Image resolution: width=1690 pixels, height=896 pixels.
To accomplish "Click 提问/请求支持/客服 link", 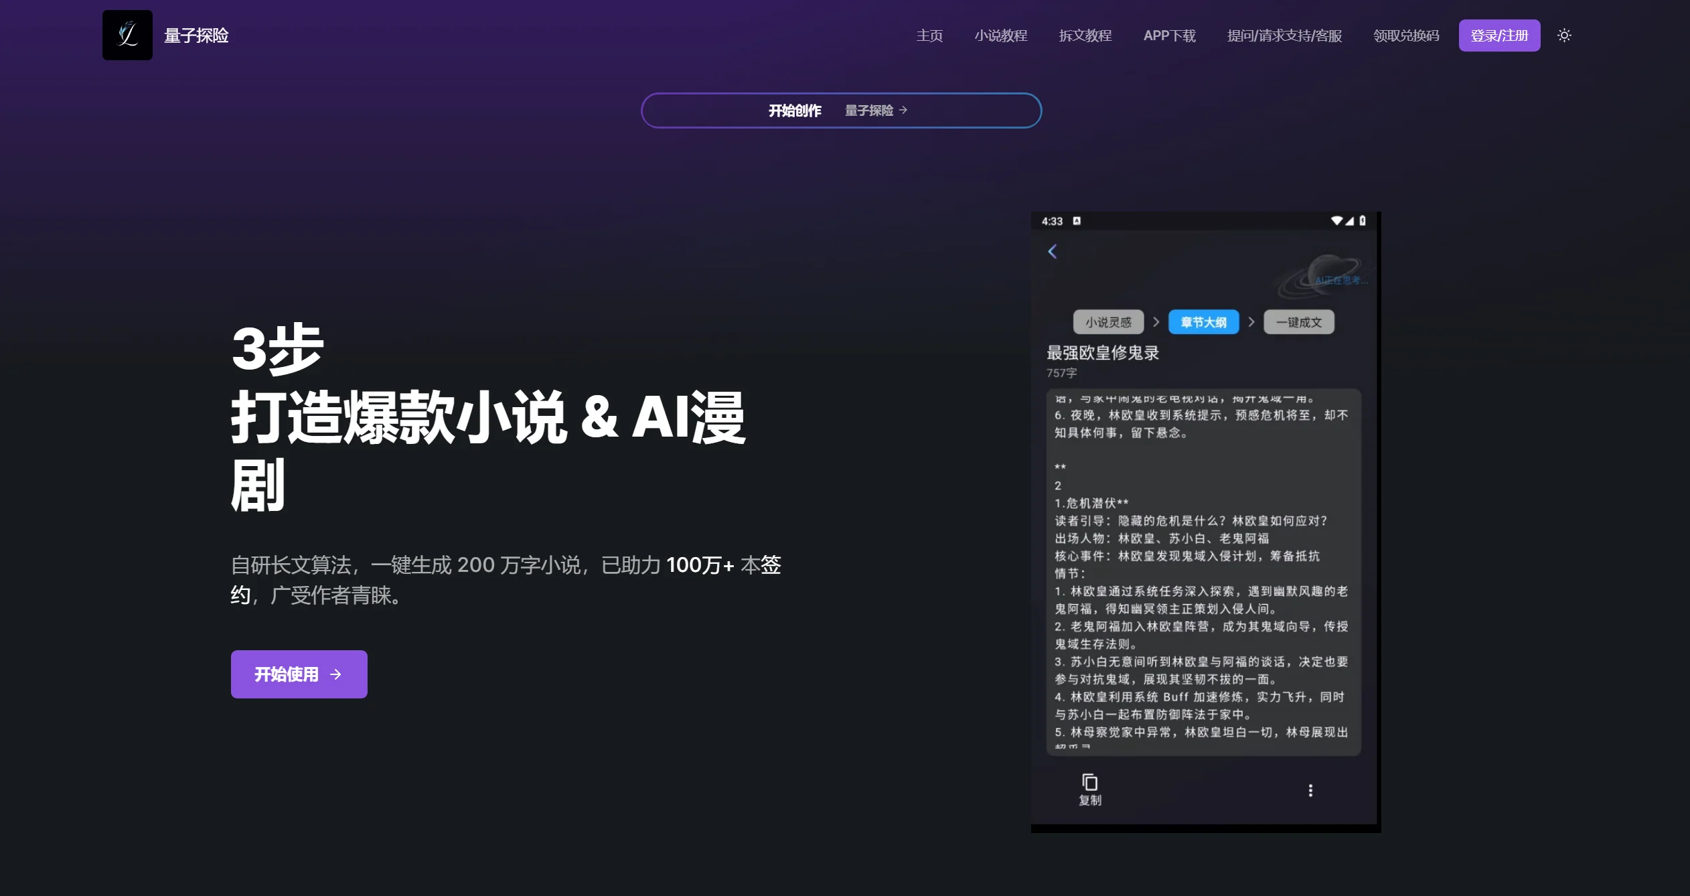I will tap(1284, 35).
